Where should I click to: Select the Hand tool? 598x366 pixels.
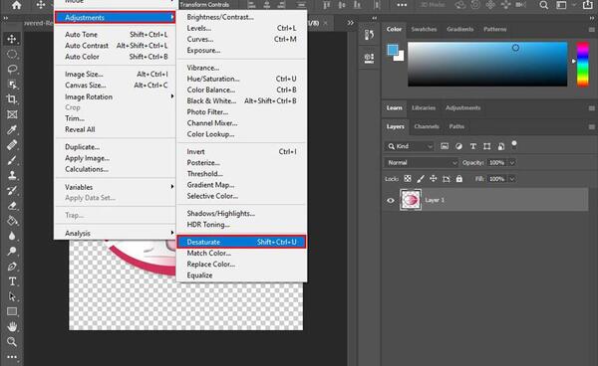pyautogui.click(x=12, y=326)
